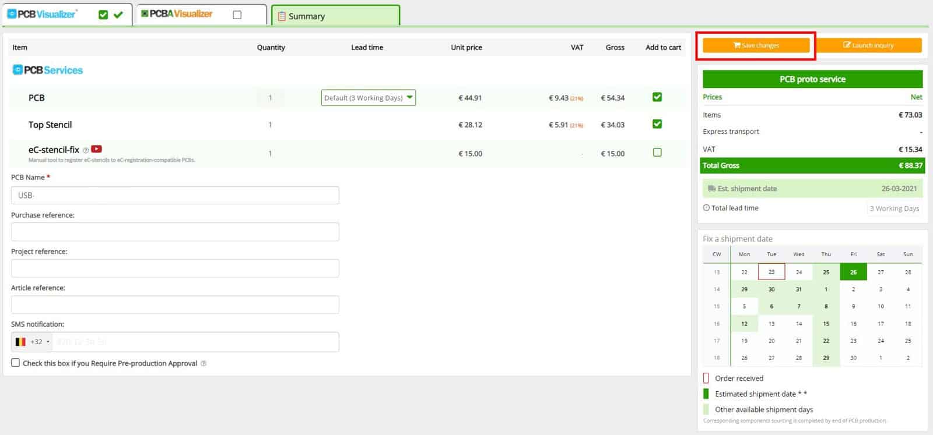This screenshot has height=435, width=933.
Task: Click the 26-03-2021 shipment date
Action: tap(899, 189)
